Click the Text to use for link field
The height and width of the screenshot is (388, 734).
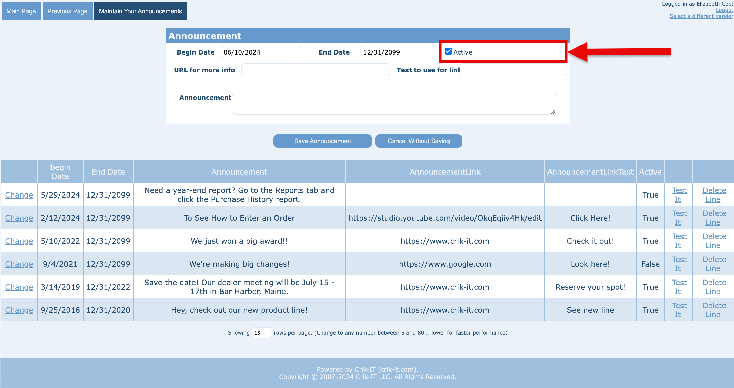pos(513,70)
